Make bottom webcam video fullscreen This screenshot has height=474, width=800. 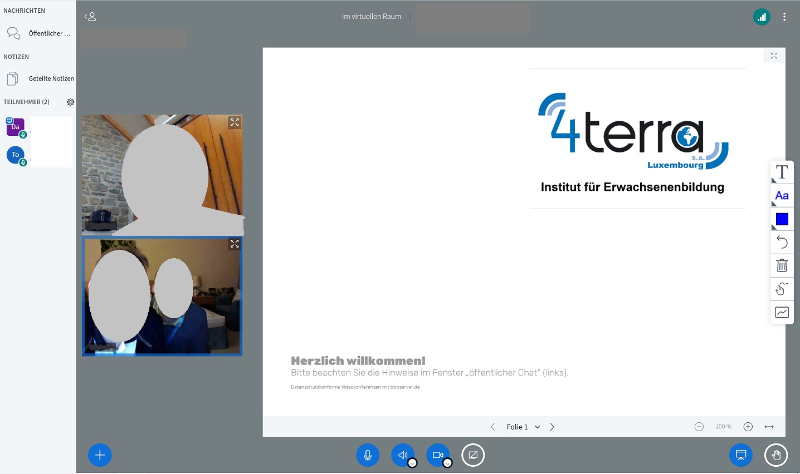[235, 244]
